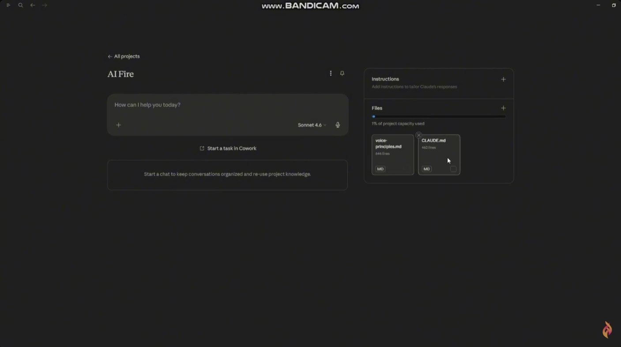
Task: Tick the checkbox on the CLAUDE.md card
Action: [x=453, y=169]
